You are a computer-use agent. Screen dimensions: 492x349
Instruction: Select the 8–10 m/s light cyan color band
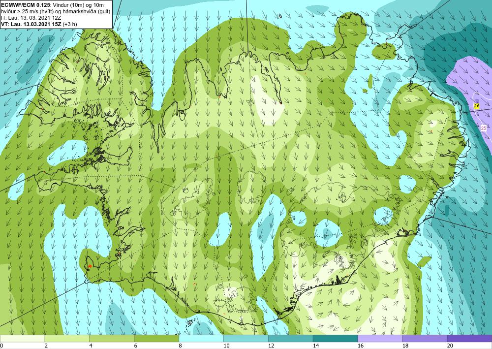tap(201, 339)
